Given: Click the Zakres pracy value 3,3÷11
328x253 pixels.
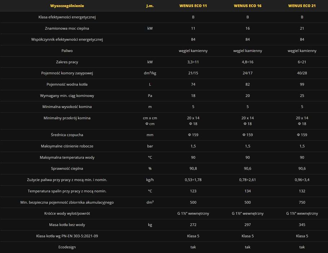Looking at the screenshot, I should 193,62.
